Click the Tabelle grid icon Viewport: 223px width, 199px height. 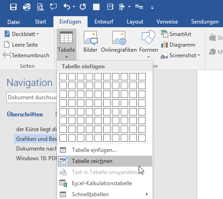(66, 37)
